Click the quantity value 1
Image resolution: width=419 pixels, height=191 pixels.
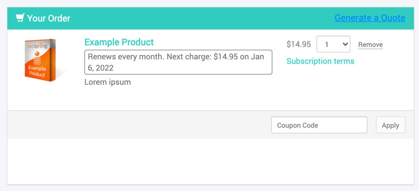(x=327, y=44)
